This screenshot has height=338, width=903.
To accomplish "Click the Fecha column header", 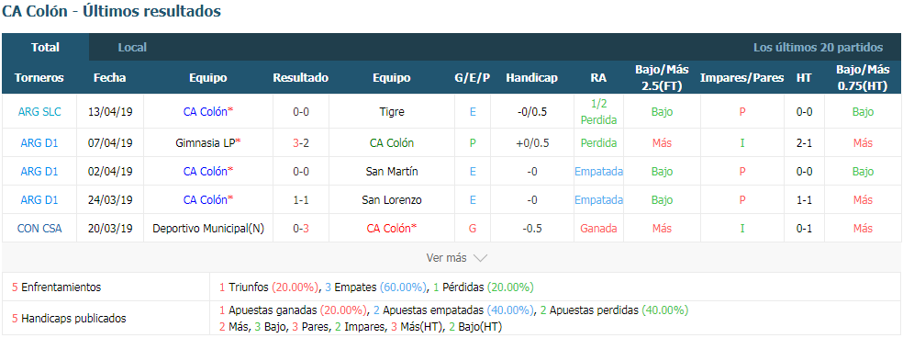I will pos(109,78).
